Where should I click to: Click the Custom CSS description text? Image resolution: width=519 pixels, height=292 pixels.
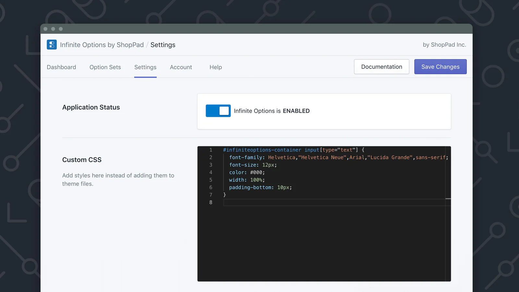(118, 179)
